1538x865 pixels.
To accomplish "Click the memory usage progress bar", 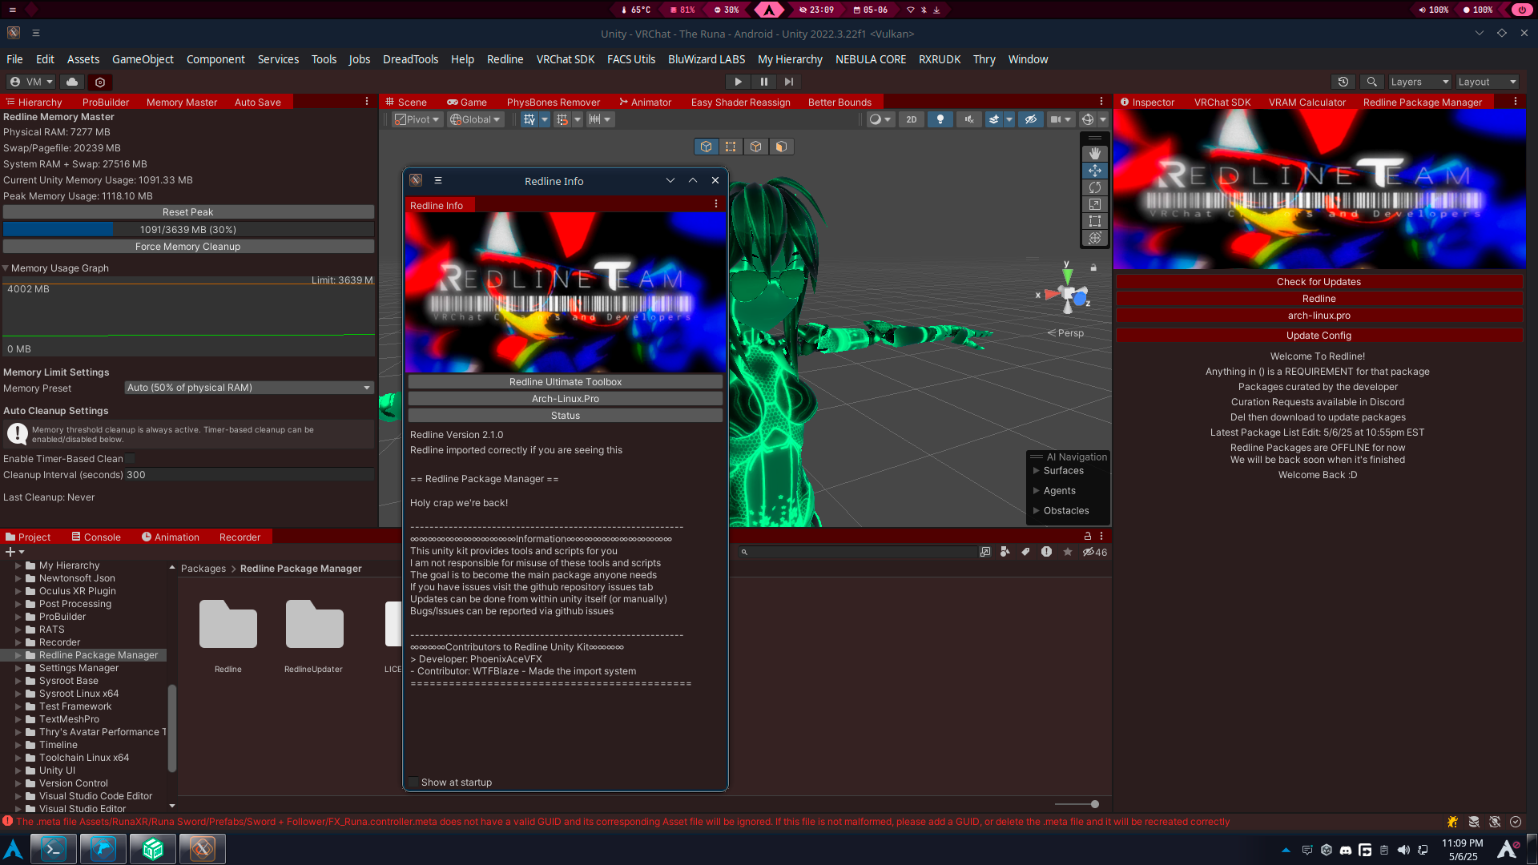I will pos(188,229).
